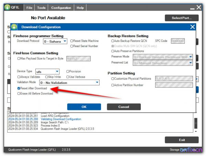Minimize the QFIL main window
The image size is (206, 156).
point(192,9)
